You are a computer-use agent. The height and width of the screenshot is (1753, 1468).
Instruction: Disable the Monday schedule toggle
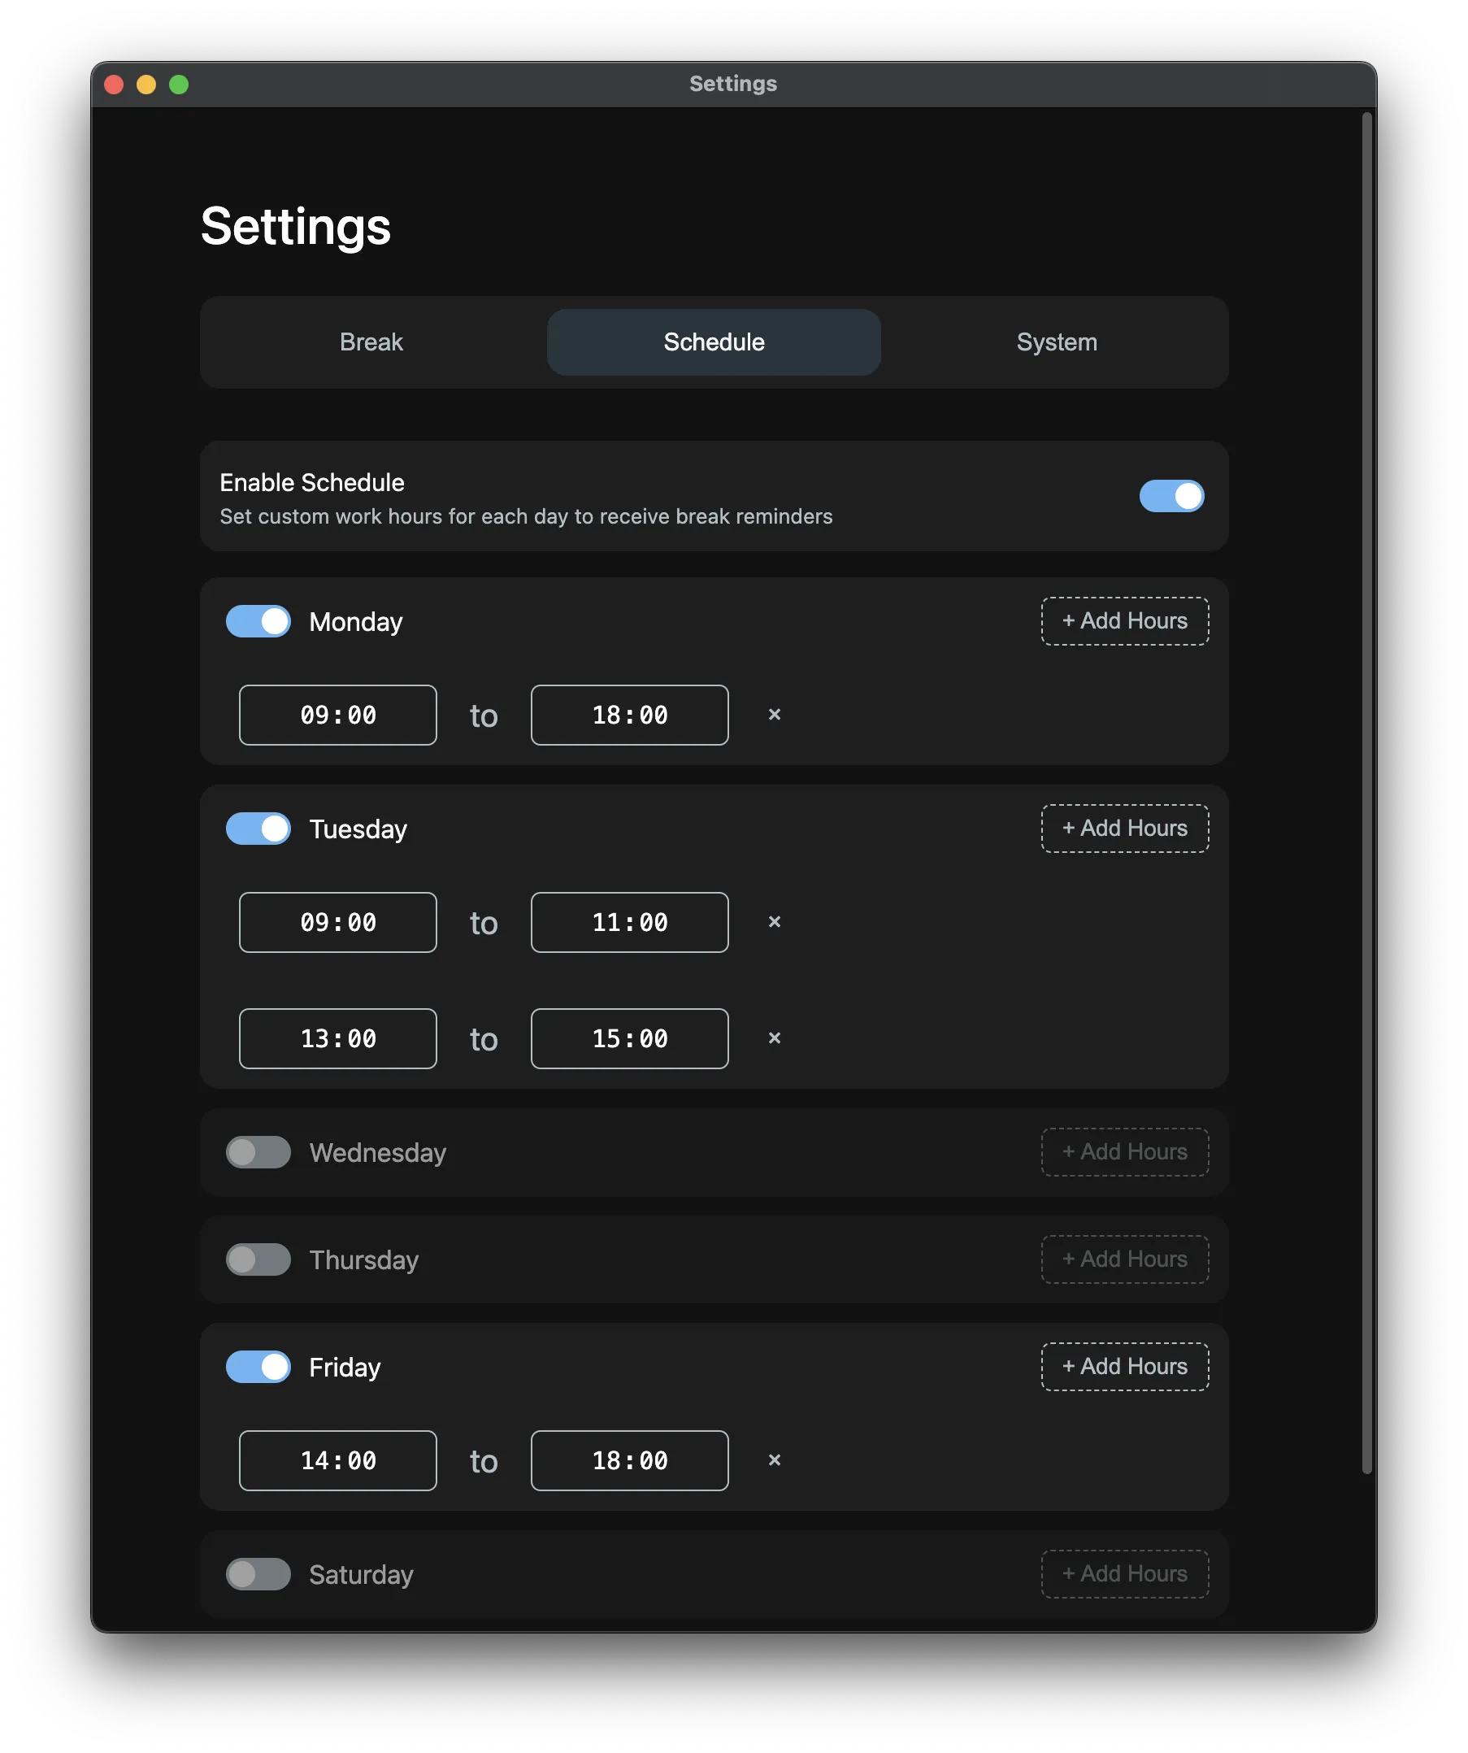258,621
